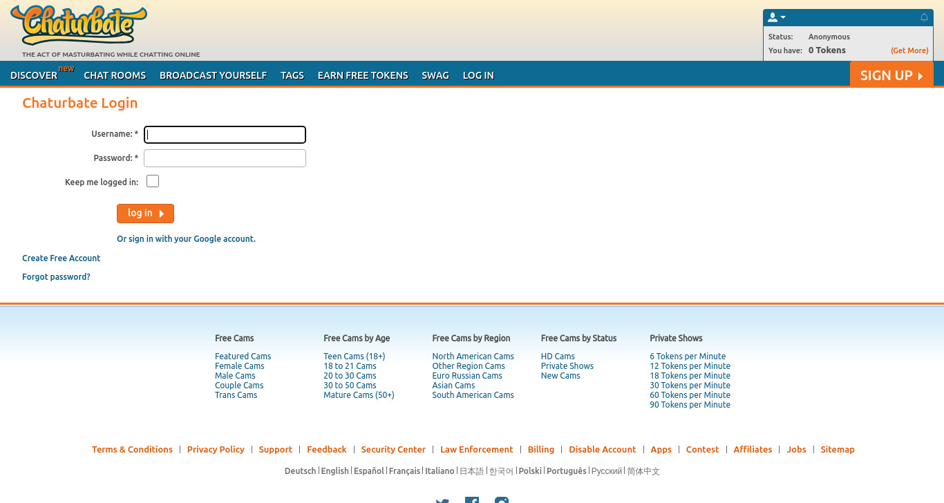This screenshot has height=503, width=944.
Task: Select Earn Free Tokens in nav bar
Action: pyautogui.click(x=363, y=75)
